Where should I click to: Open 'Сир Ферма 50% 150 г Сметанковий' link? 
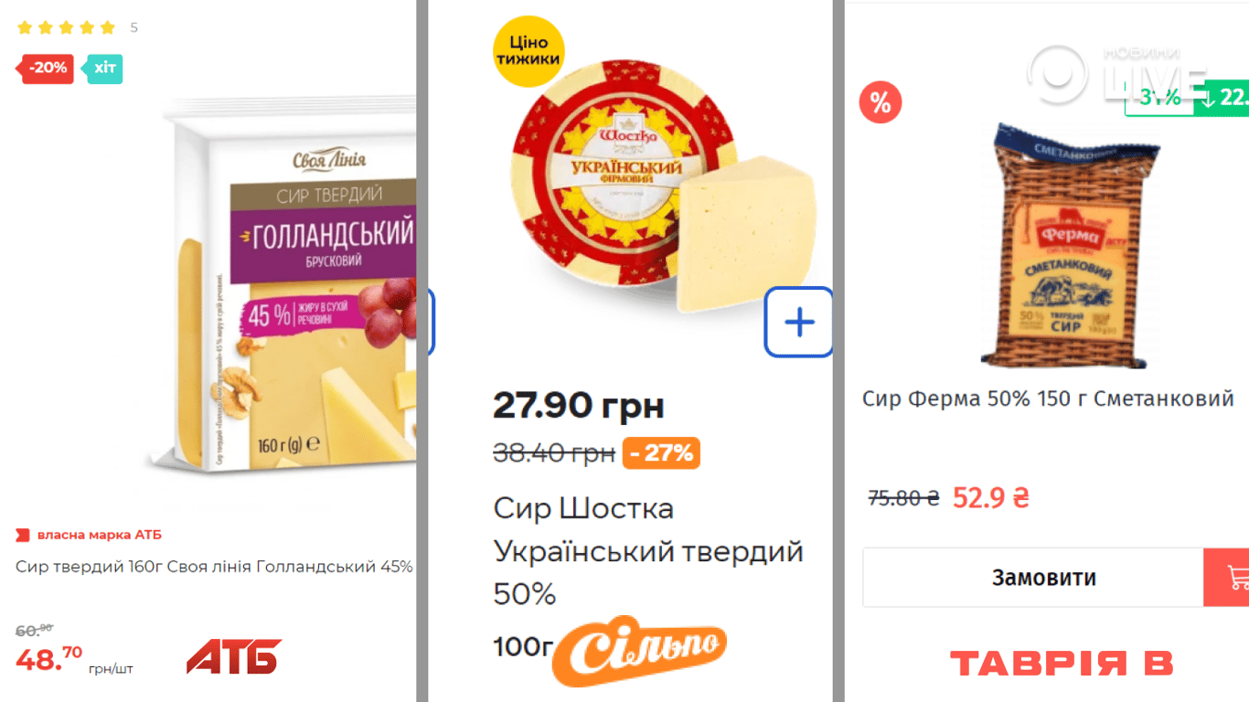pyautogui.click(x=1048, y=399)
